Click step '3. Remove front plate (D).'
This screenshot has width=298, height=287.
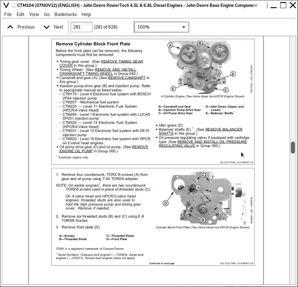(78, 227)
